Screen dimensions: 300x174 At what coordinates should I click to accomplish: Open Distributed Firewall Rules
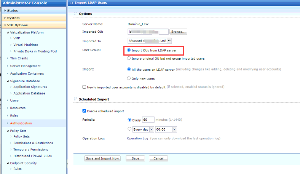(32, 156)
